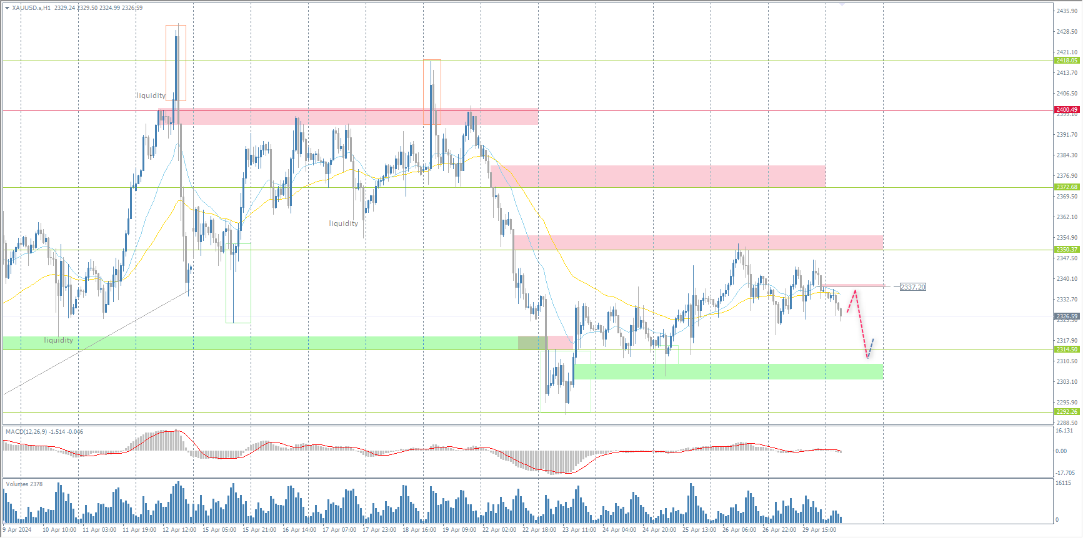
Task: Select the pink zone above the 2350.37 line
Action: pyautogui.click(x=698, y=242)
